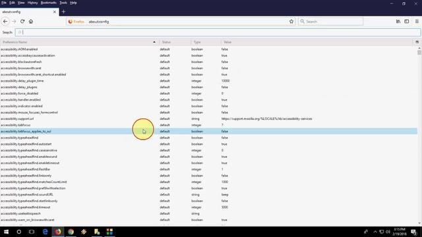Open the Home page button

31,22
